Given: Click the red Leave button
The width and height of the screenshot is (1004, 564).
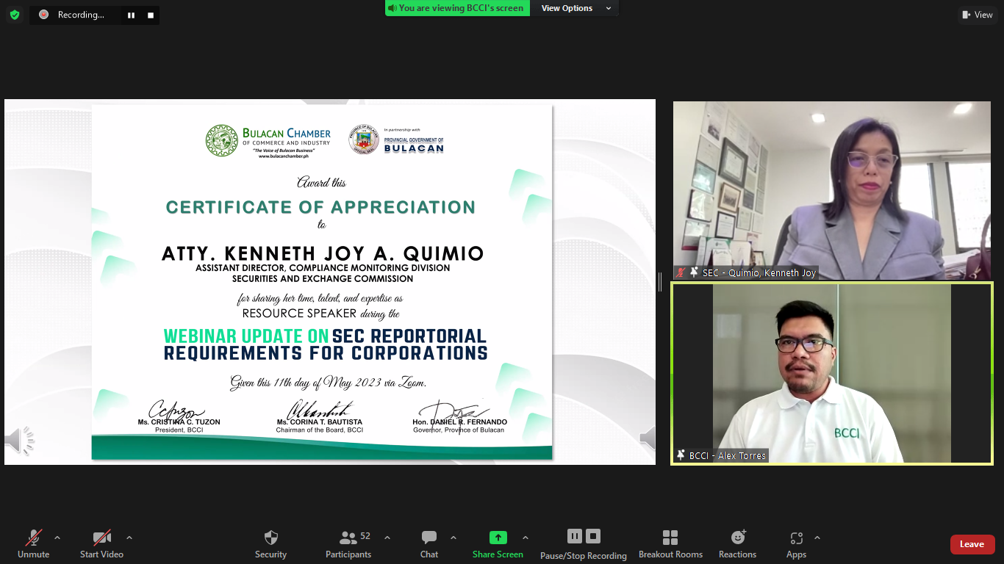Looking at the screenshot, I should pyautogui.click(x=972, y=544).
